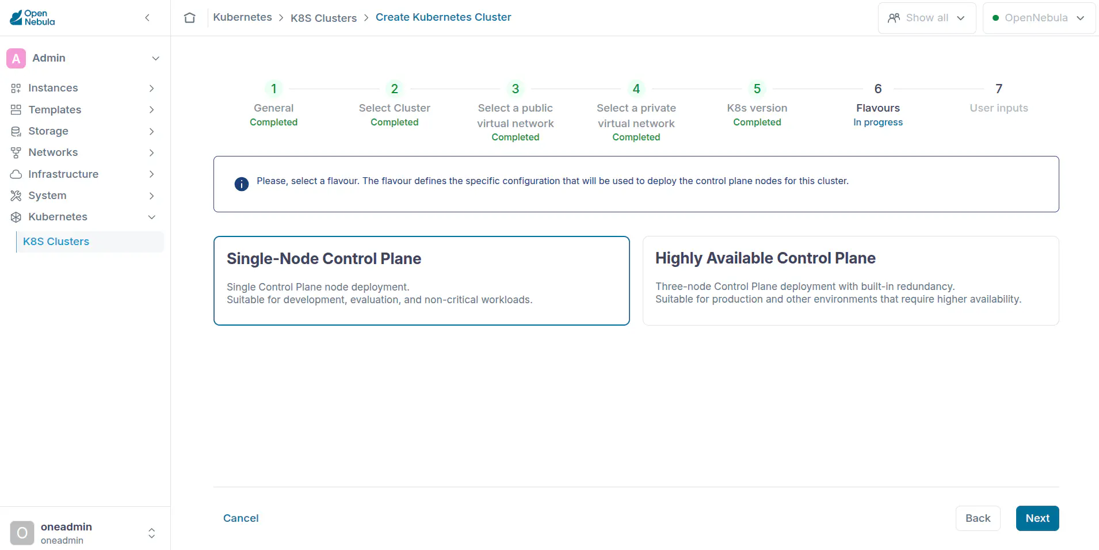The width and height of the screenshot is (1099, 550).
Task: Click the pink Admin avatar icon
Action: coord(16,58)
